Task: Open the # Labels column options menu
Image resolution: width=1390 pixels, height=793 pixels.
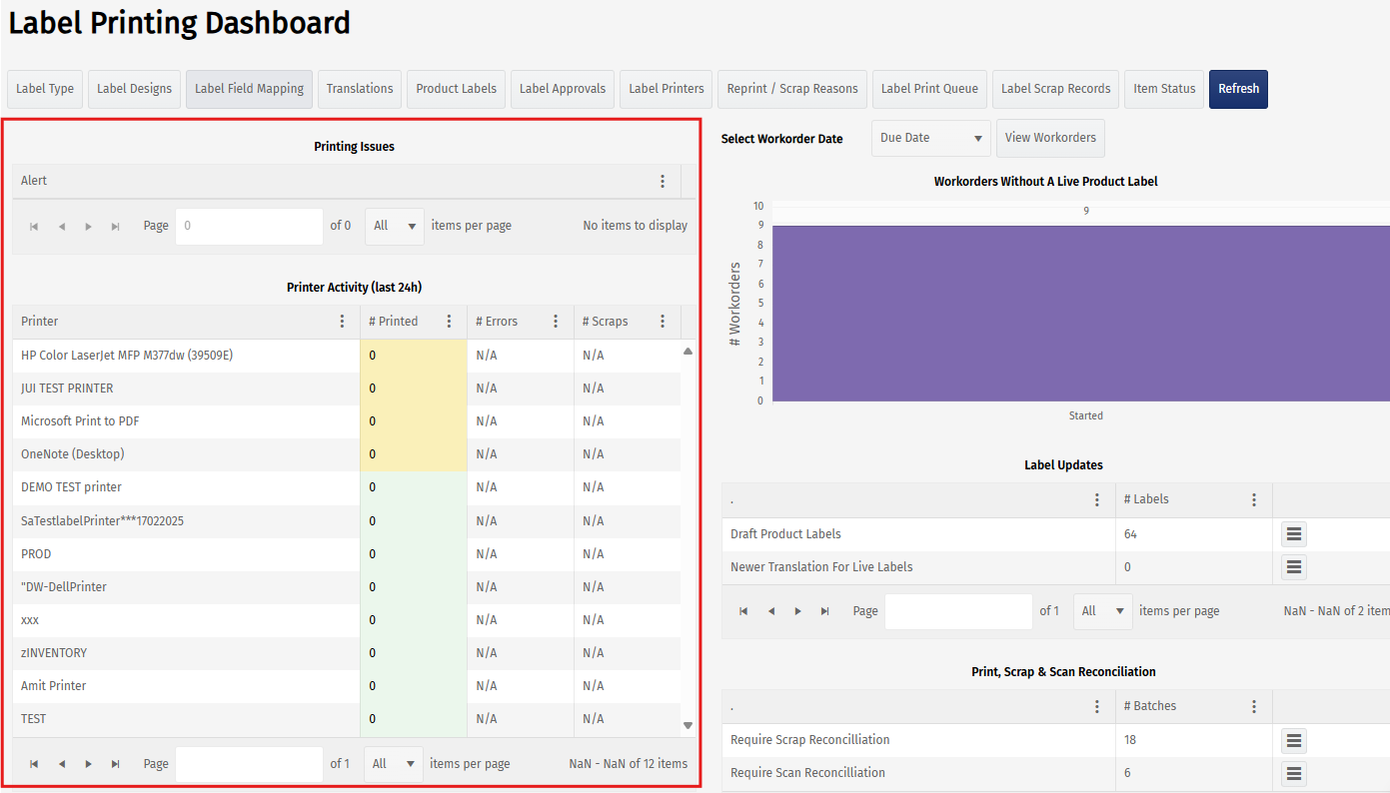Action: [x=1255, y=499]
